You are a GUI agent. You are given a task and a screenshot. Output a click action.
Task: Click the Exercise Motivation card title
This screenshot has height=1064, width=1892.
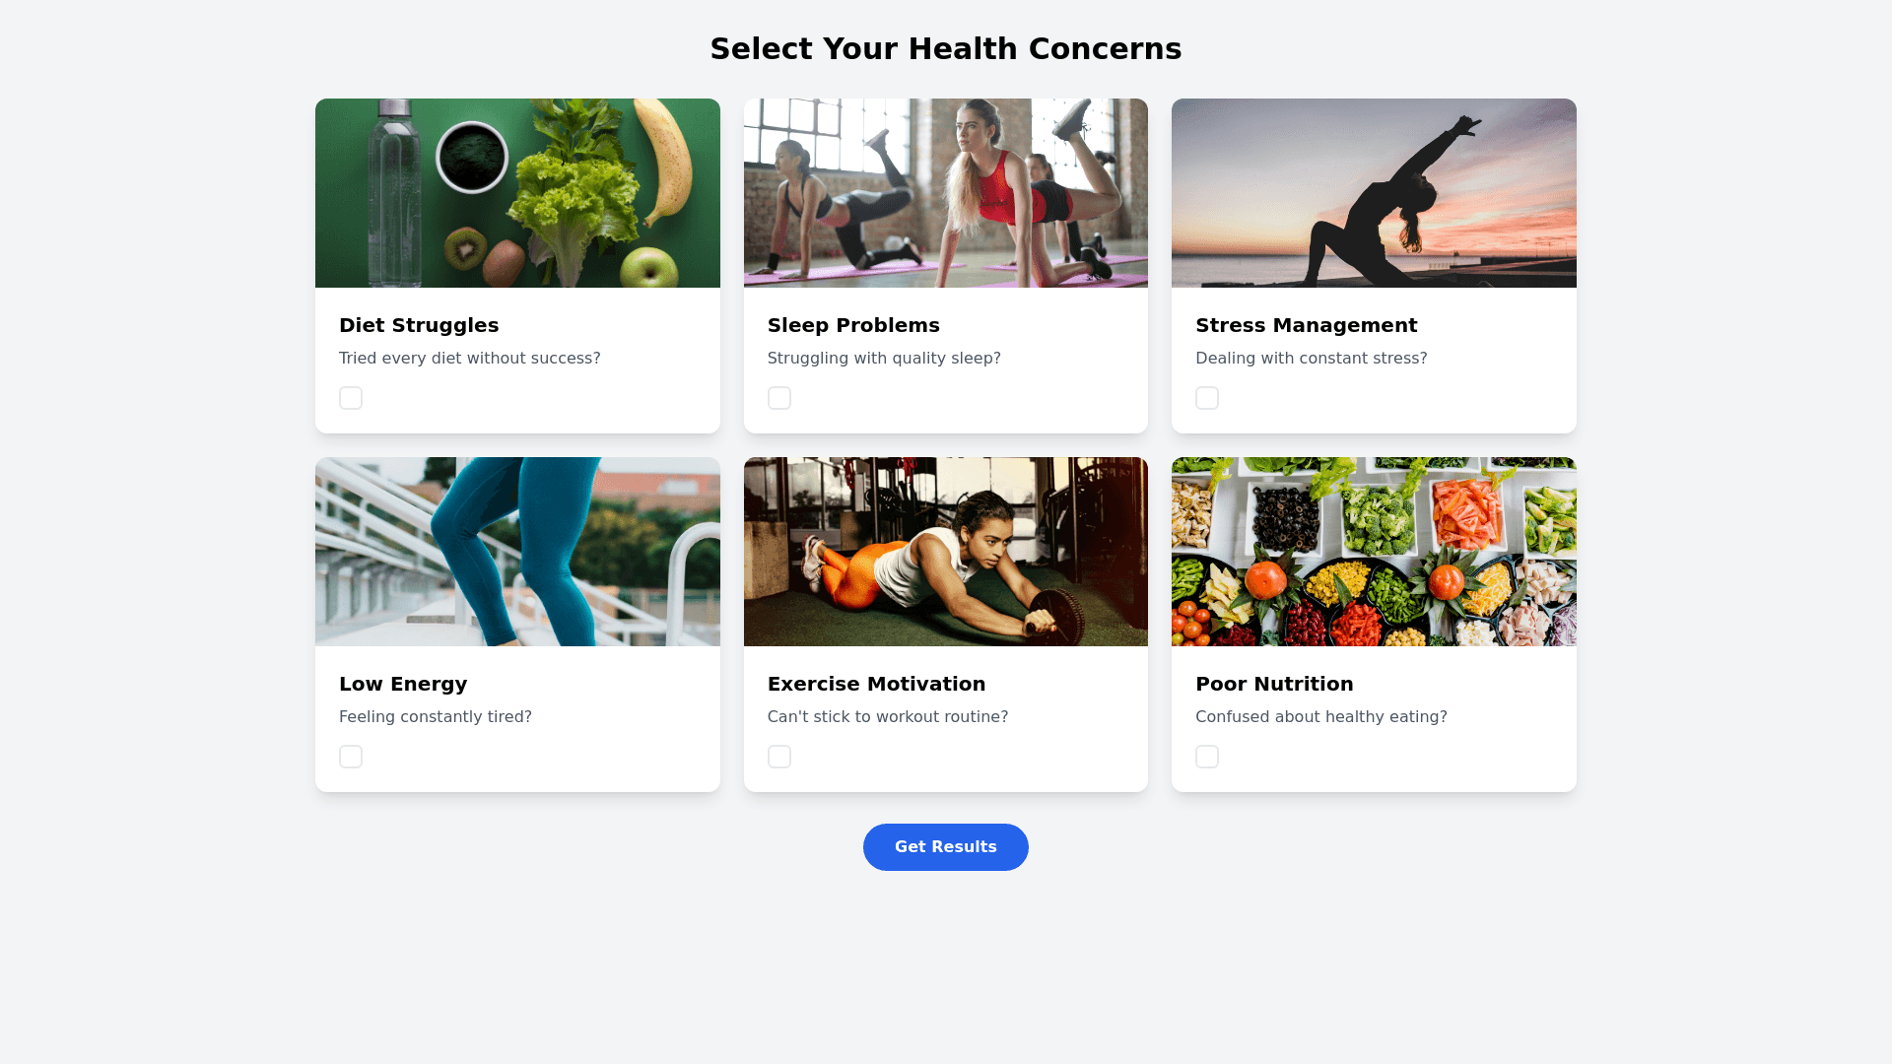(876, 684)
